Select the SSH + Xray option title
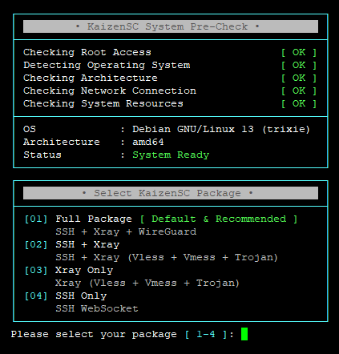Image resolution: width=339 pixels, height=354 pixels. pos(87,244)
